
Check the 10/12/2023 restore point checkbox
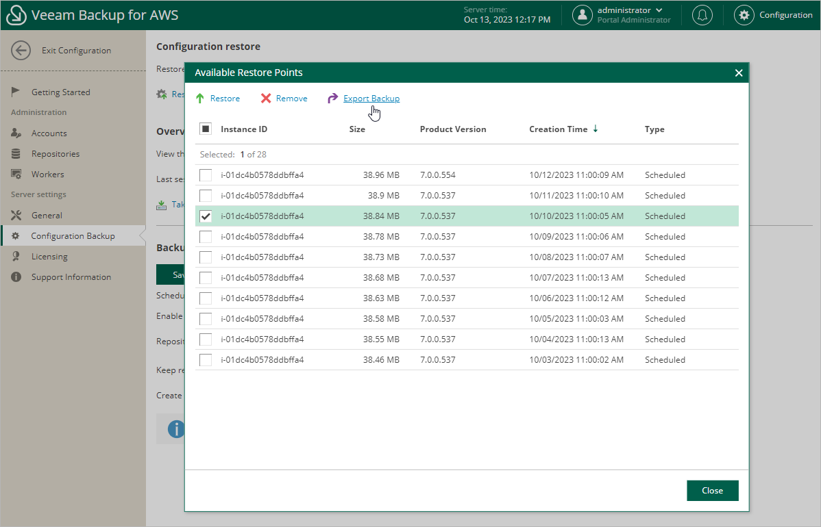[x=206, y=175]
